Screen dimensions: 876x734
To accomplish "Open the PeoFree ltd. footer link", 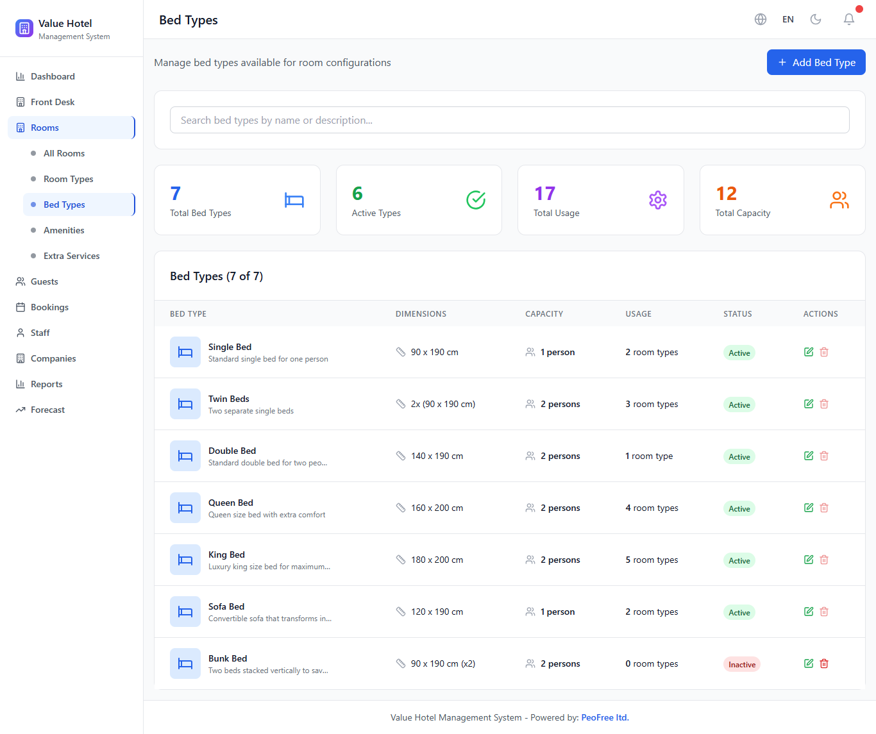I will (x=604, y=717).
